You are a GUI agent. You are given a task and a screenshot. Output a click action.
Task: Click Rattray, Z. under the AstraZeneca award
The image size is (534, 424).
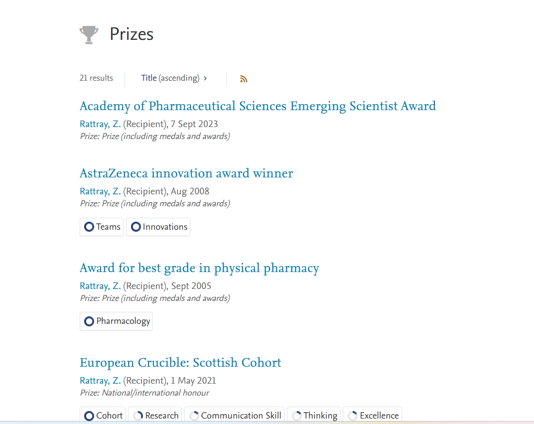click(100, 191)
